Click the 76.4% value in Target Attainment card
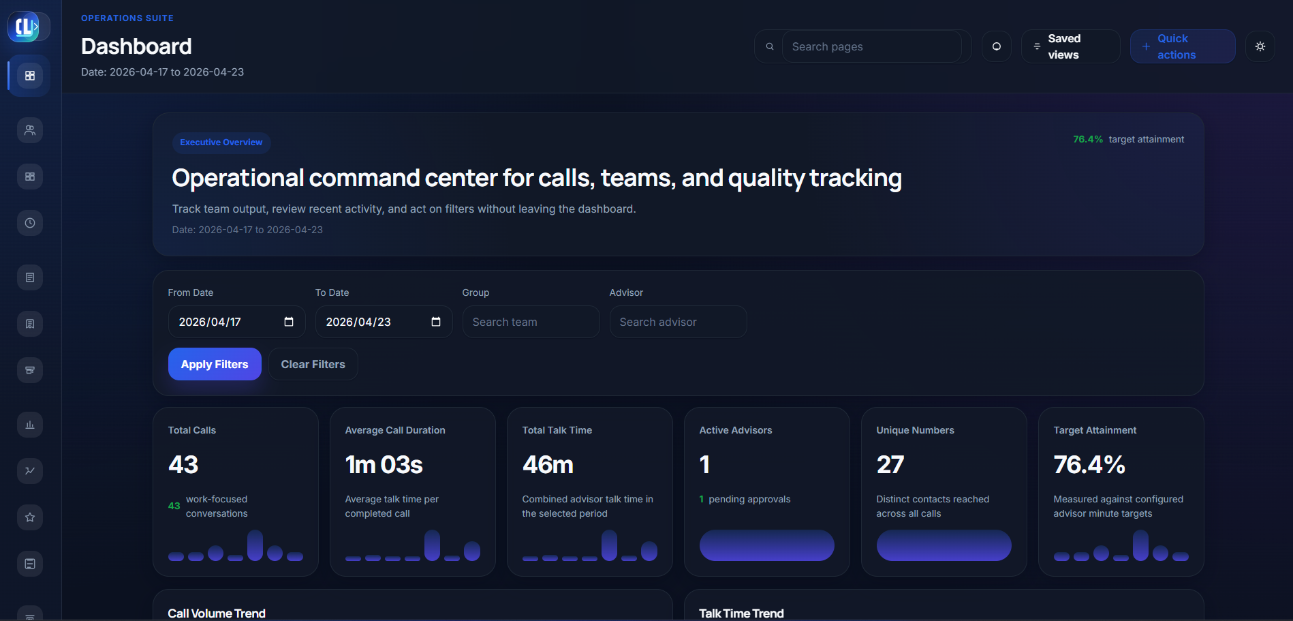The image size is (1293, 621). pyautogui.click(x=1089, y=465)
